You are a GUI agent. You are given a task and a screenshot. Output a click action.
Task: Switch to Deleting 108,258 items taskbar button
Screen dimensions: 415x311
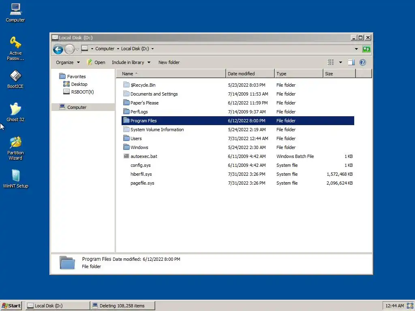click(x=123, y=306)
